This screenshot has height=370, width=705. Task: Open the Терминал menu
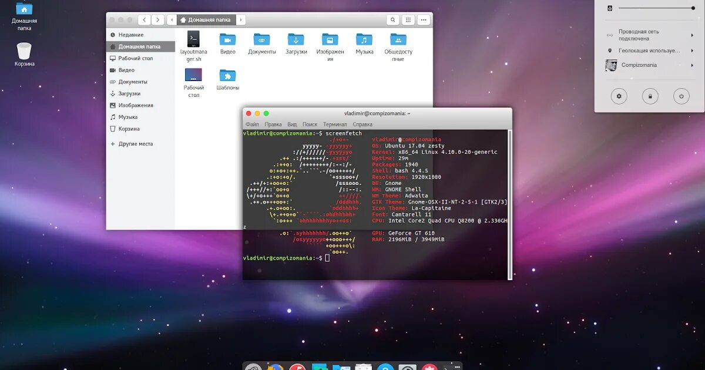[x=335, y=125]
